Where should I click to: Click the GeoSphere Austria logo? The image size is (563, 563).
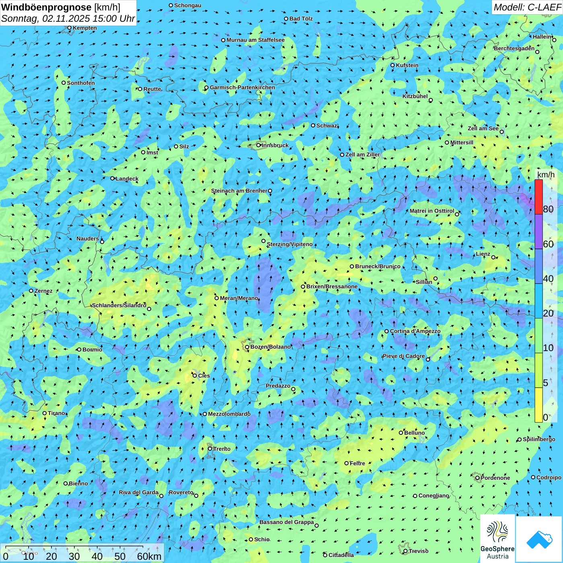point(497,539)
